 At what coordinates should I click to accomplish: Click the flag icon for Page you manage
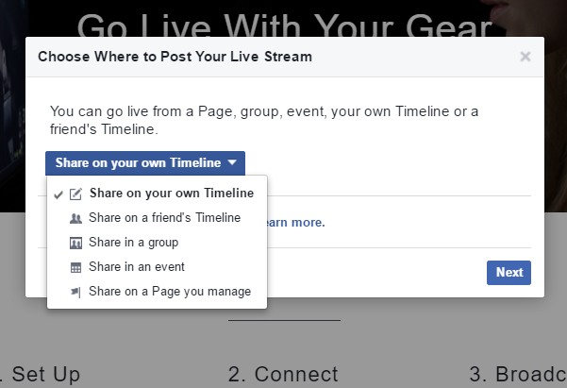75,292
